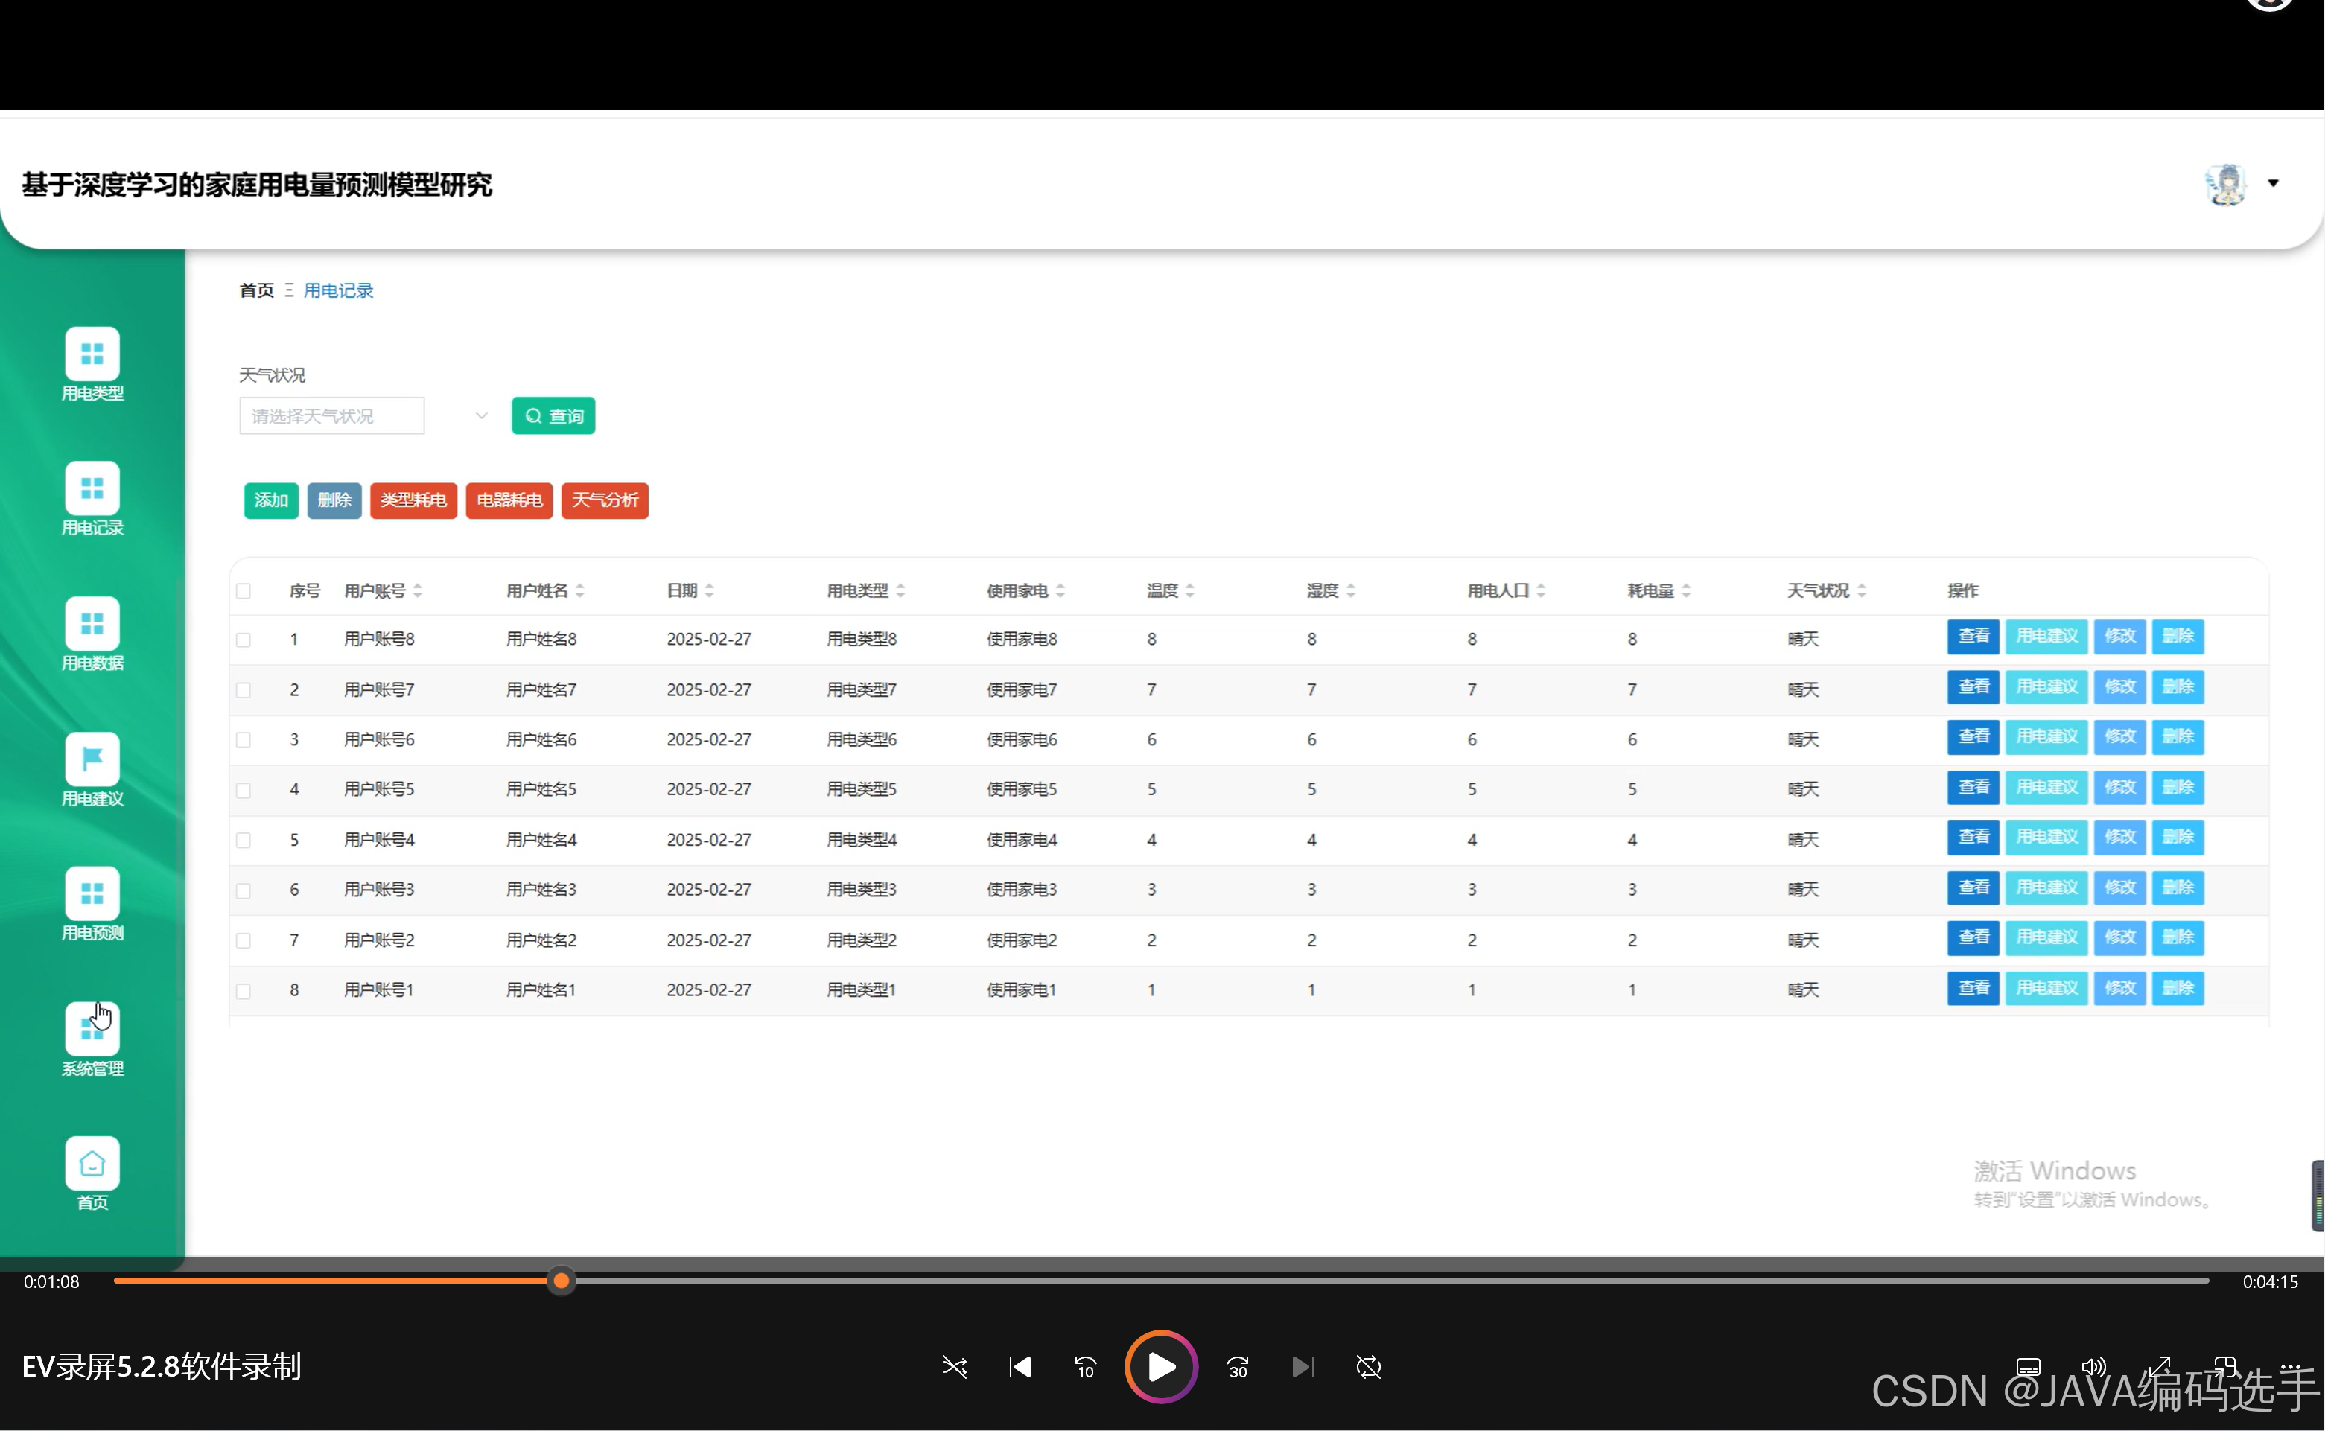Select the checkbox for row 用户账号5

244,790
